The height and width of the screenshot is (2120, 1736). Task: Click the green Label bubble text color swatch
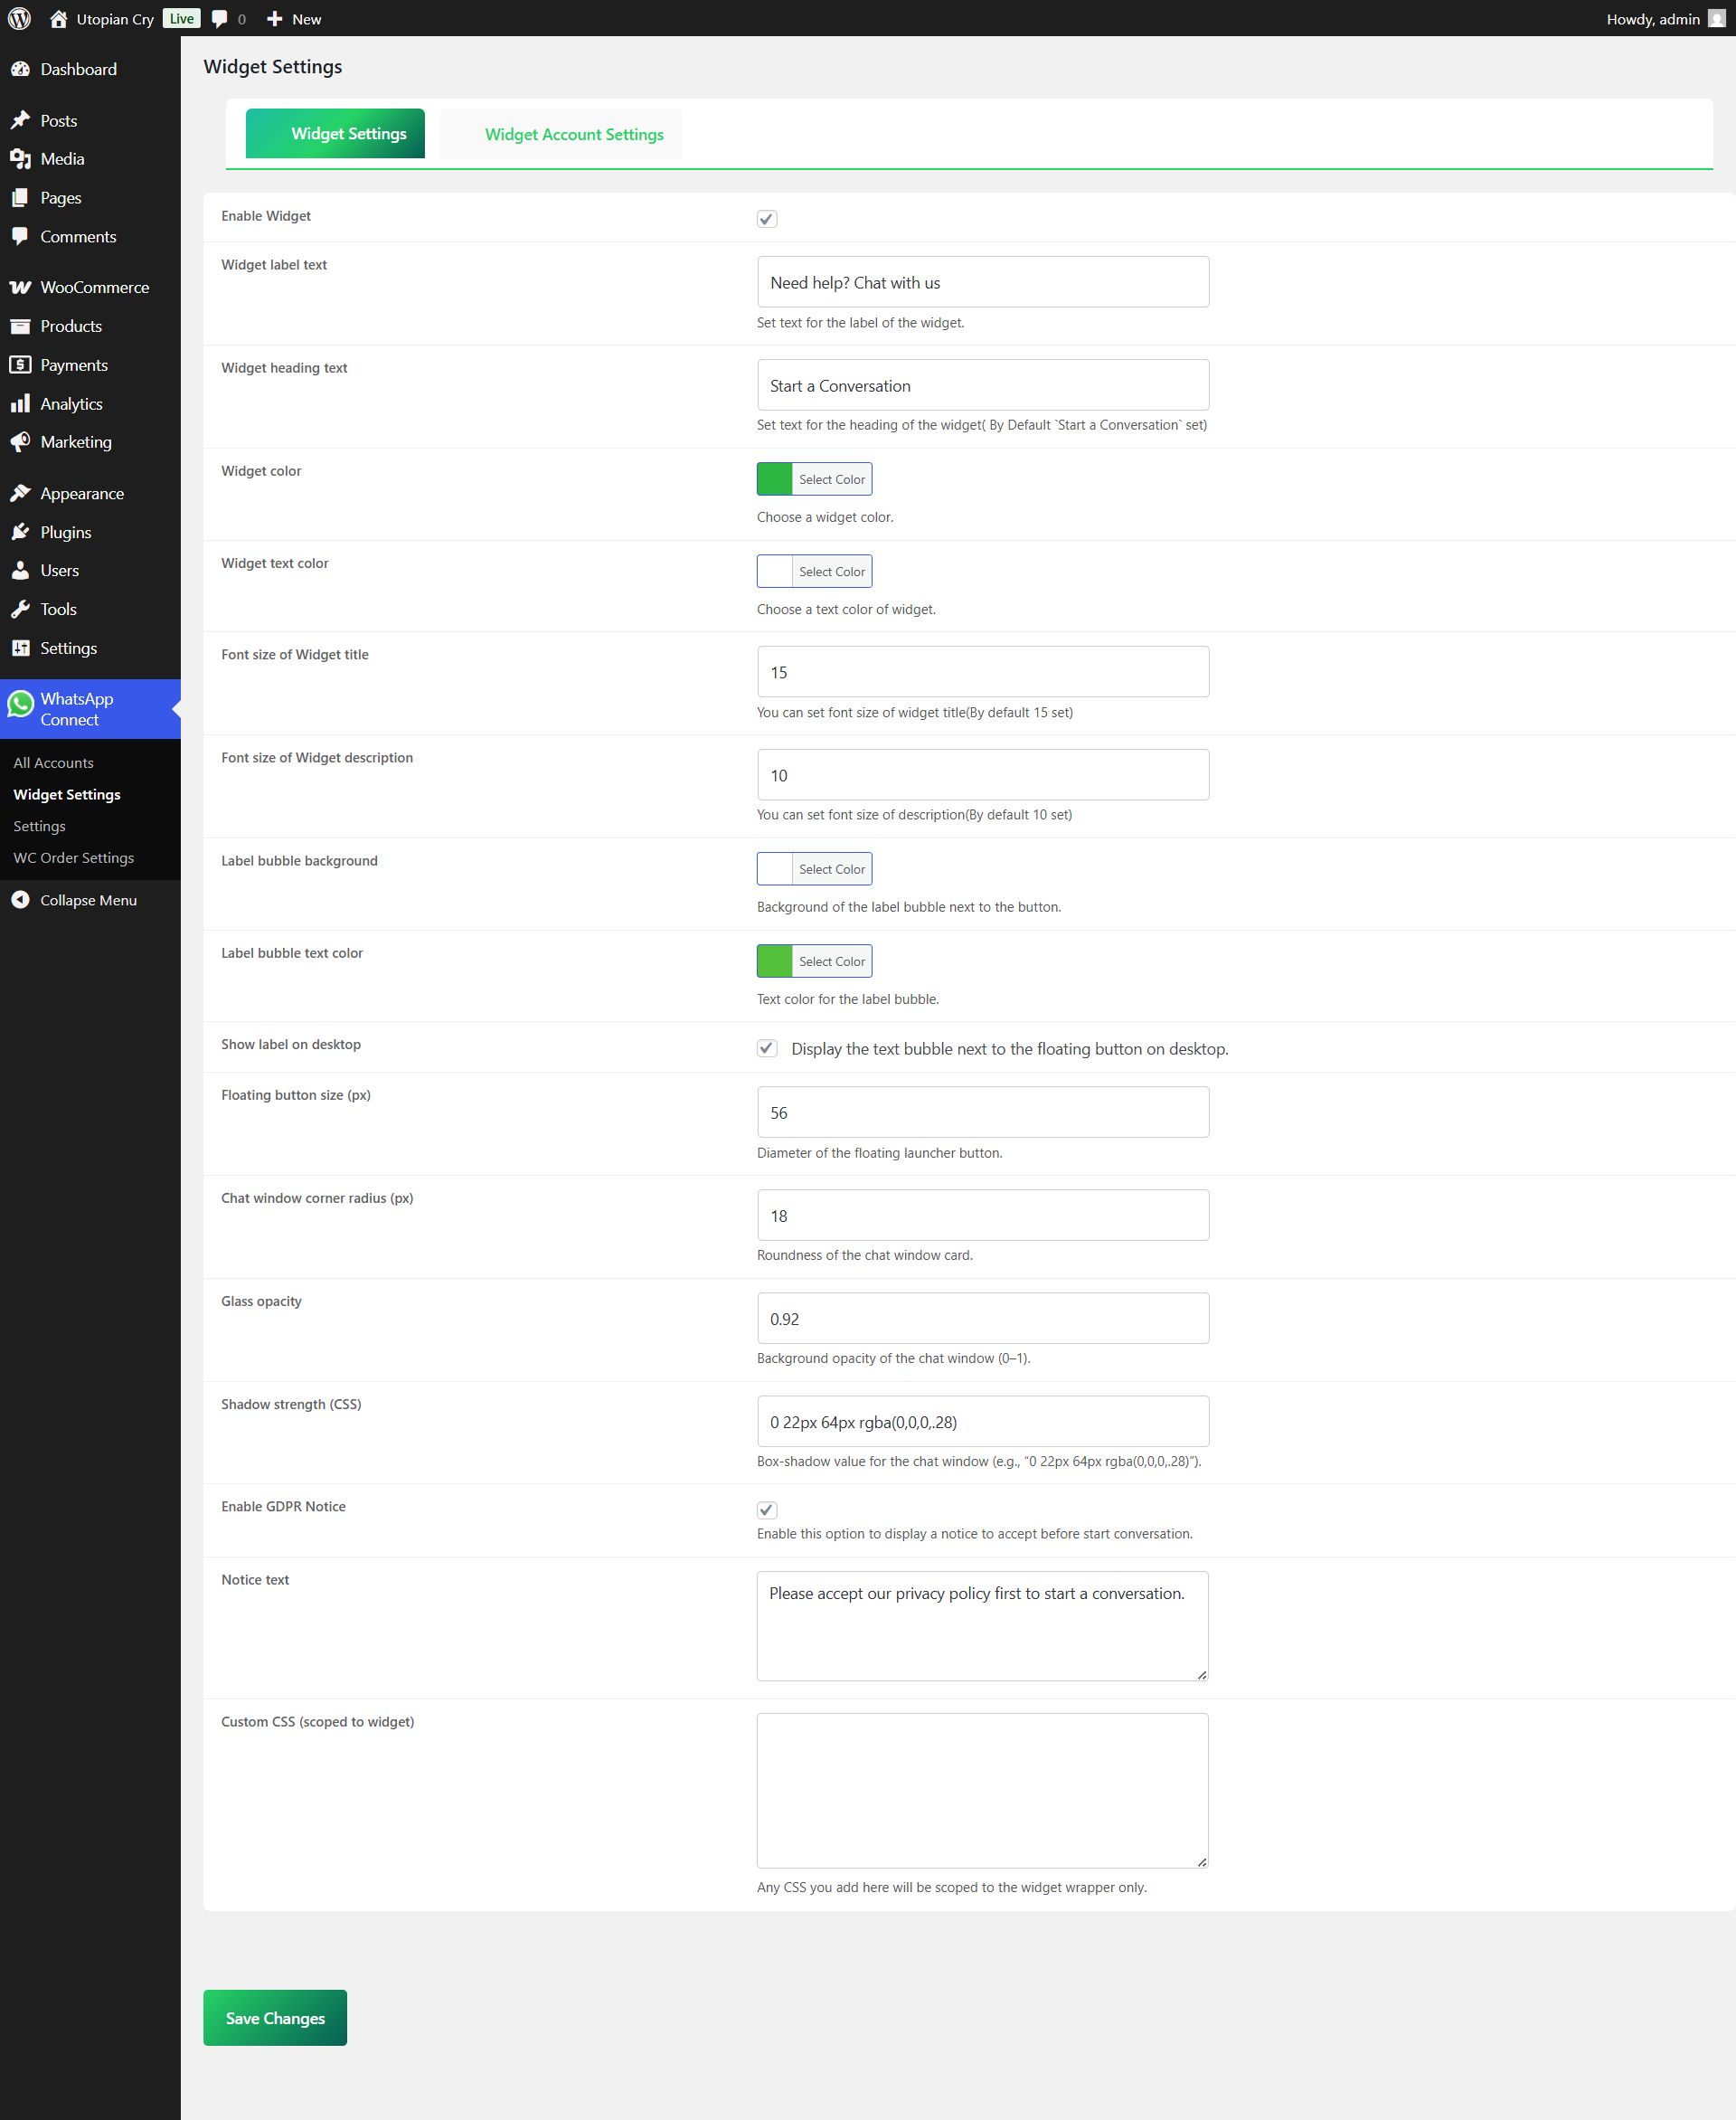774,961
